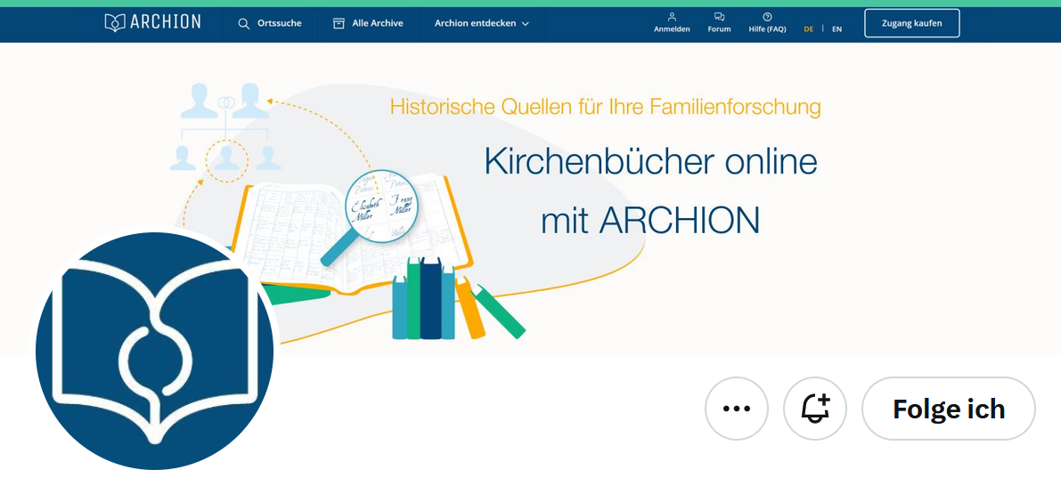Open Hilfe (FAQ) question-mark icon
Image resolution: width=1061 pixels, height=486 pixels.
(x=767, y=17)
